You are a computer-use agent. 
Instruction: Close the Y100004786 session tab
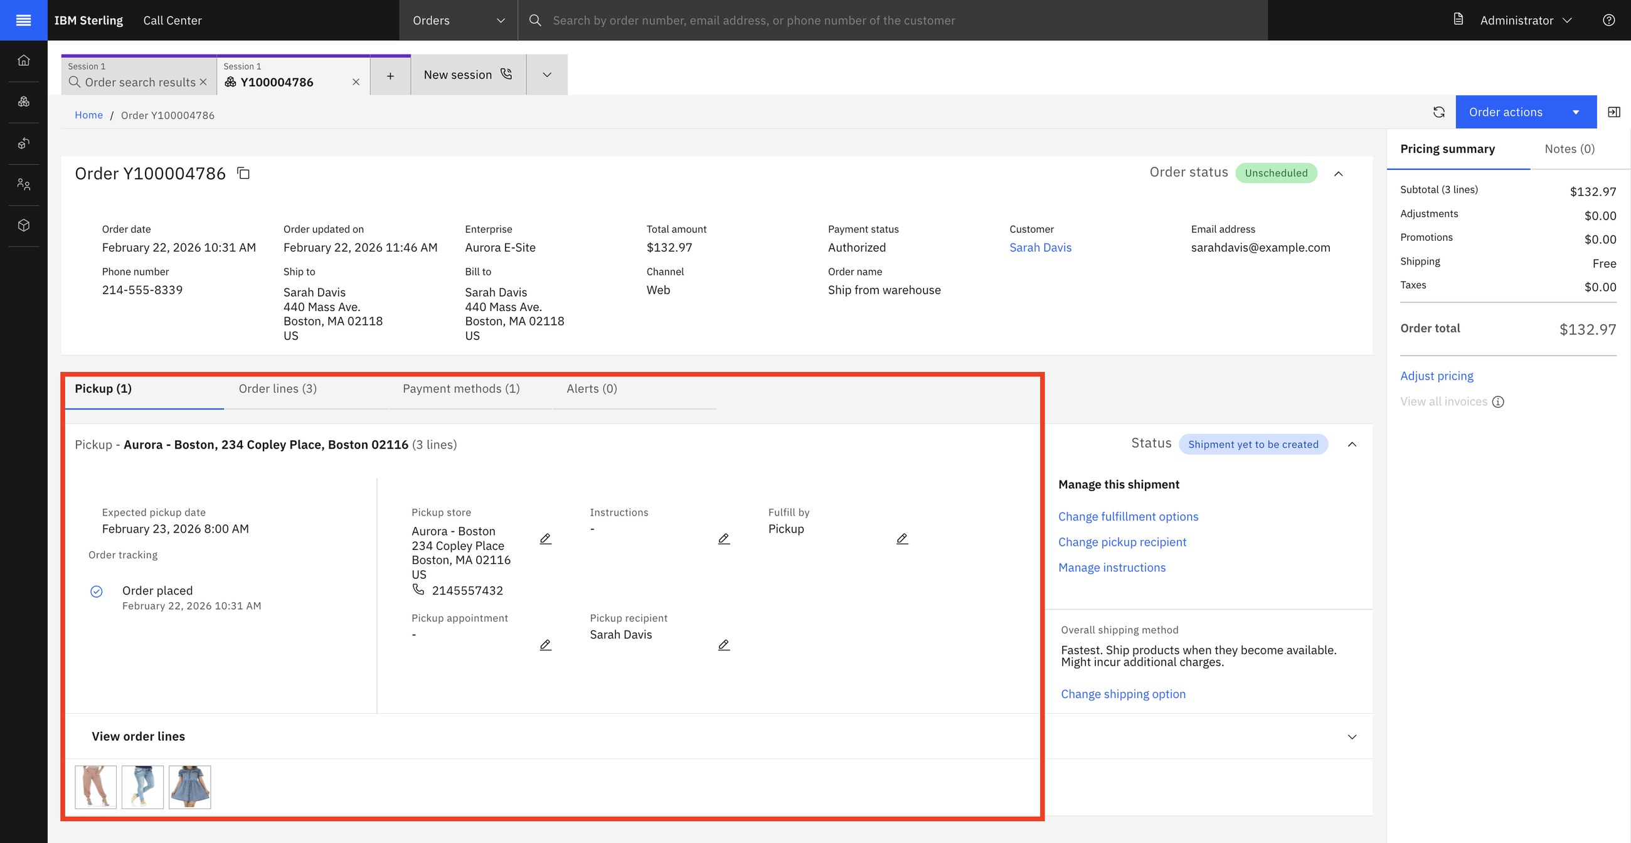coord(356,82)
